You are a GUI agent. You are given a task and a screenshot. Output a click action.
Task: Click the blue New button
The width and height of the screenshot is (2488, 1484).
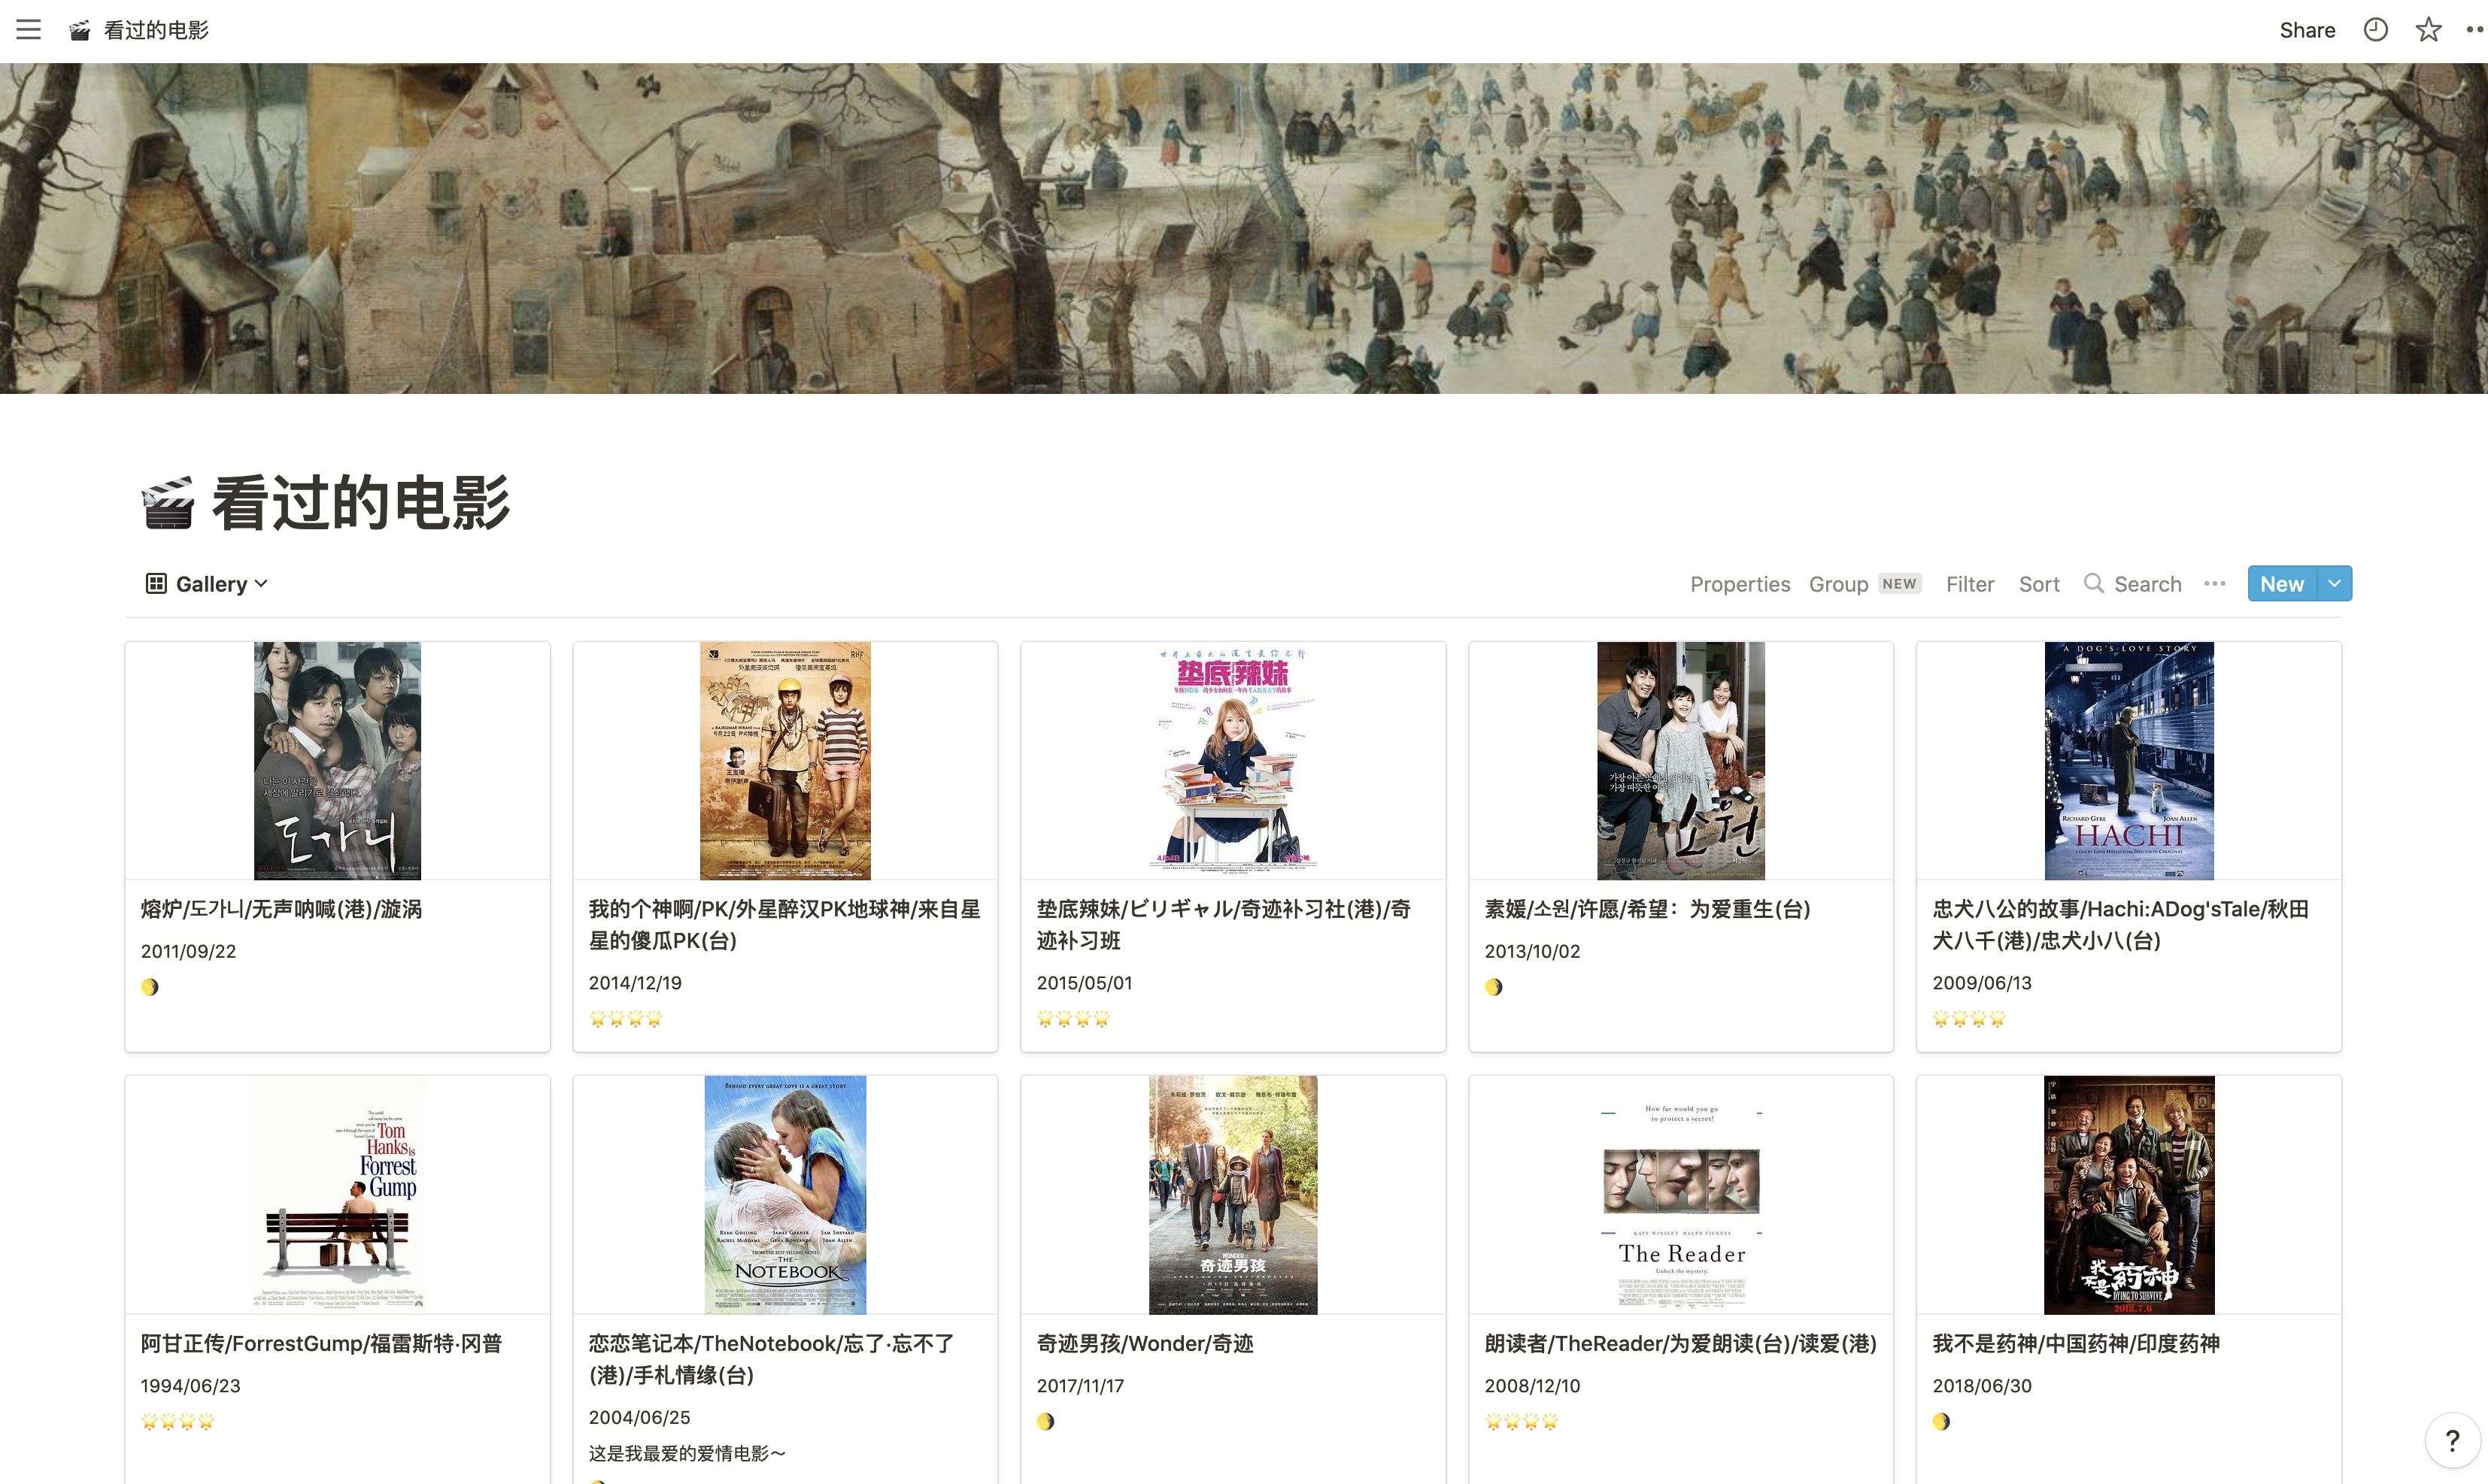[2281, 583]
